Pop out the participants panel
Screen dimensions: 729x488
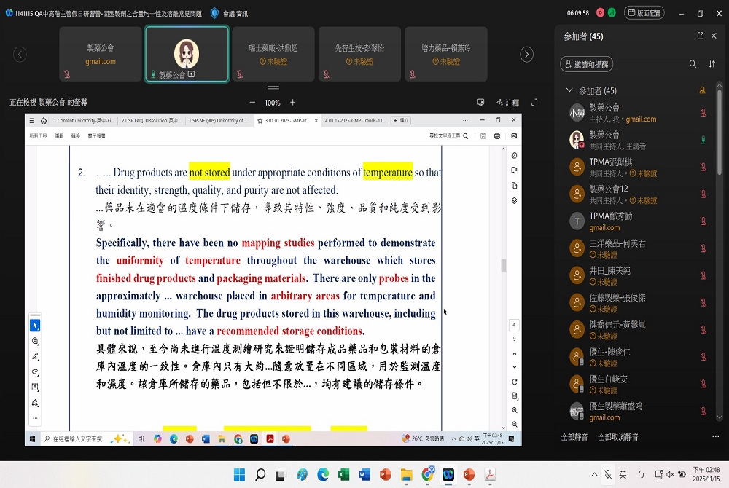(x=701, y=36)
